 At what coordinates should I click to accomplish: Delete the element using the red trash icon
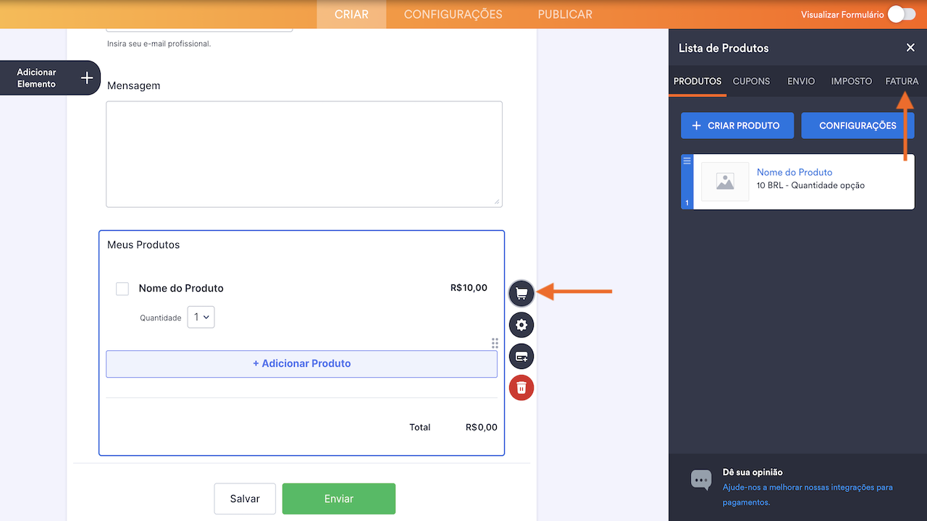pyautogui.click(x=521, y=387)
